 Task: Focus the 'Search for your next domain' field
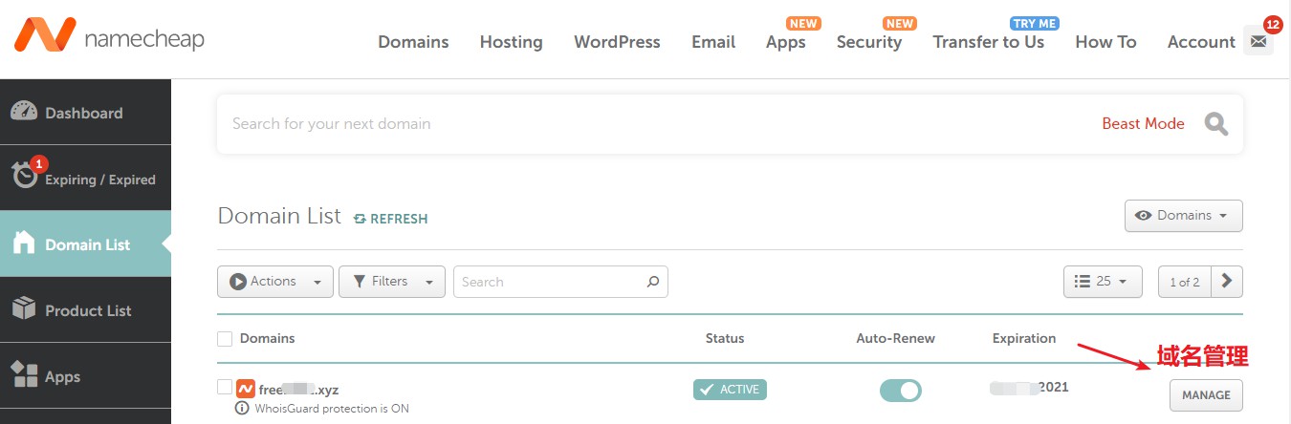[x=660, y=124]
